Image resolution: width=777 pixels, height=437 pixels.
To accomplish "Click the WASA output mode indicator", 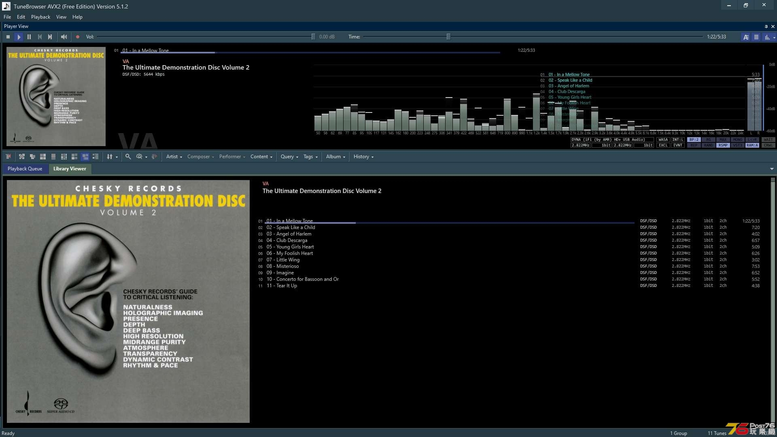I will point(663,140).
